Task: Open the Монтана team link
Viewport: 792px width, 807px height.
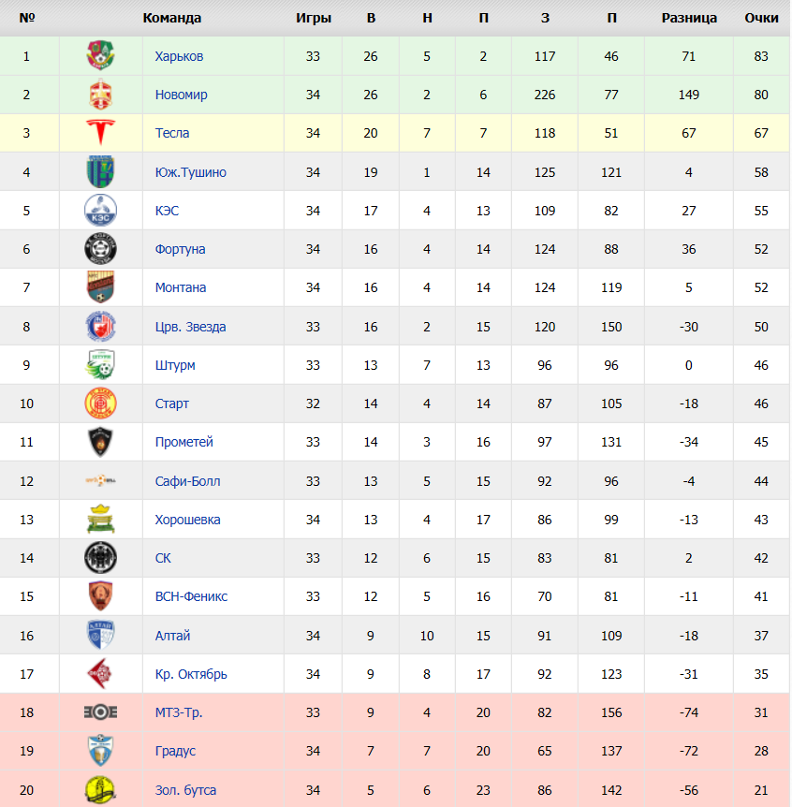Action: (x=181, y=287)
